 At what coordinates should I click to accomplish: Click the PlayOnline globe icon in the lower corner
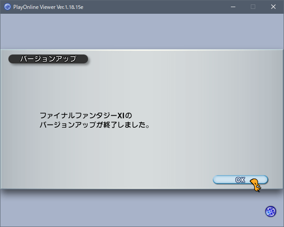[271, 211]
